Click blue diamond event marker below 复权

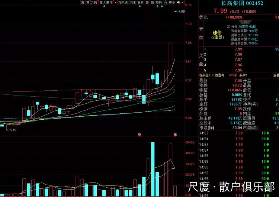139,6
